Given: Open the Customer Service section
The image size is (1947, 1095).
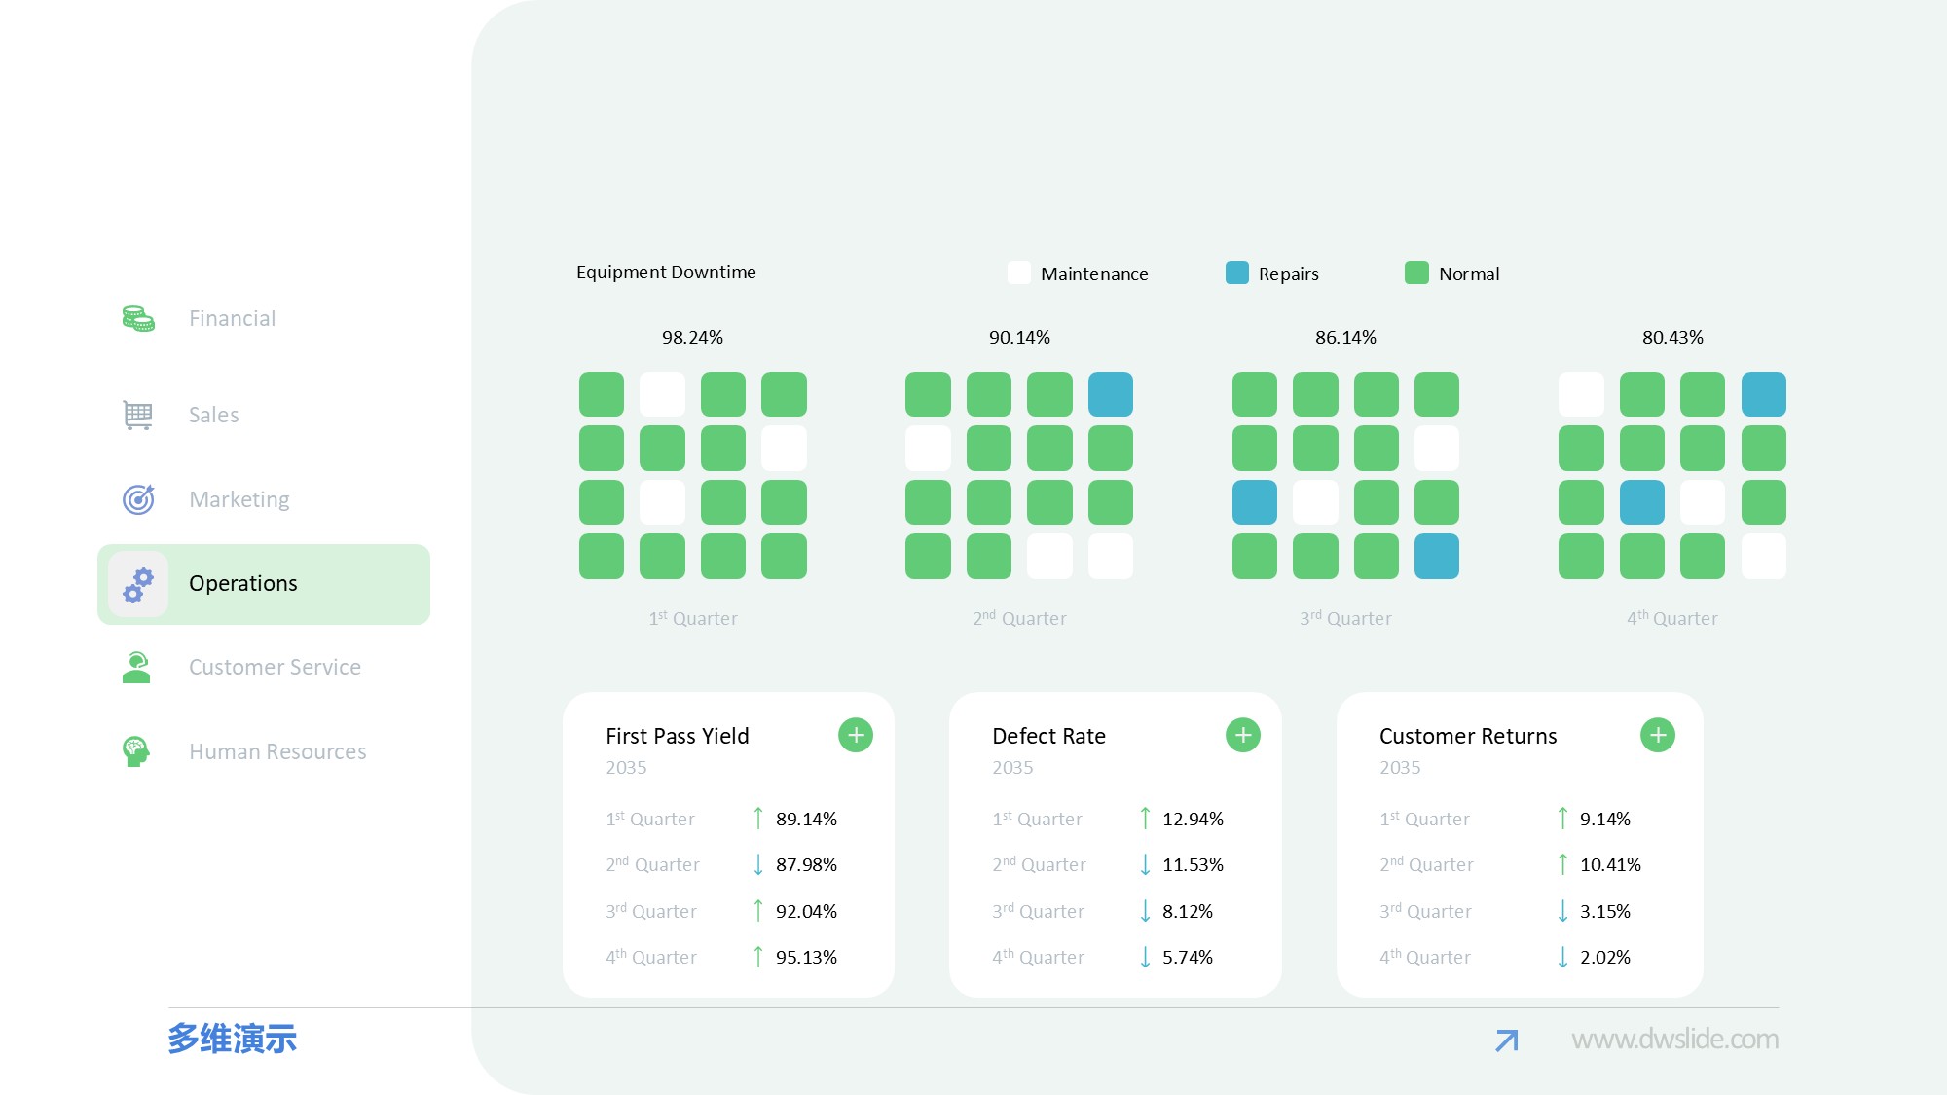Looking at the screenshot, I should point(275,668).
